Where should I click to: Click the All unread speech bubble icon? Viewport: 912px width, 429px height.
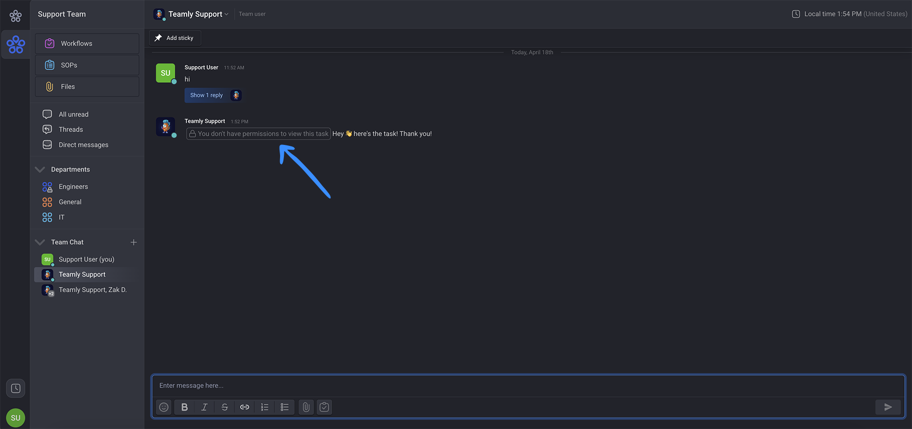[x=47, y=114]
